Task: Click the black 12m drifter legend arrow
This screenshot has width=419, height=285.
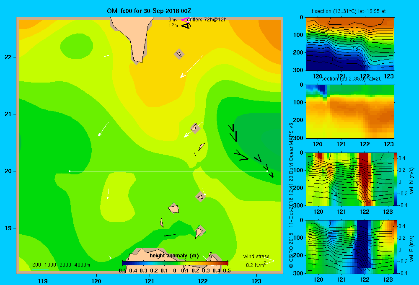Action: (186, 26)
